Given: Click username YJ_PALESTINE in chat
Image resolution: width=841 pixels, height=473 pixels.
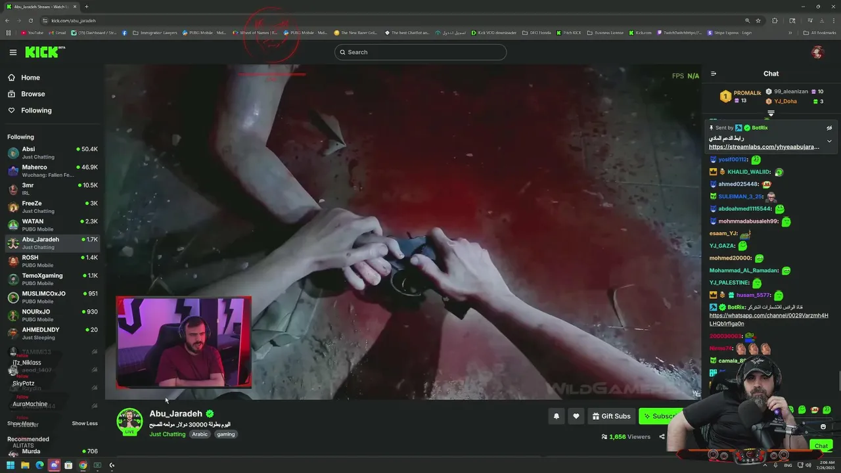Looking at the screenshot, I should pyautogui.click(x=729, y=283).
